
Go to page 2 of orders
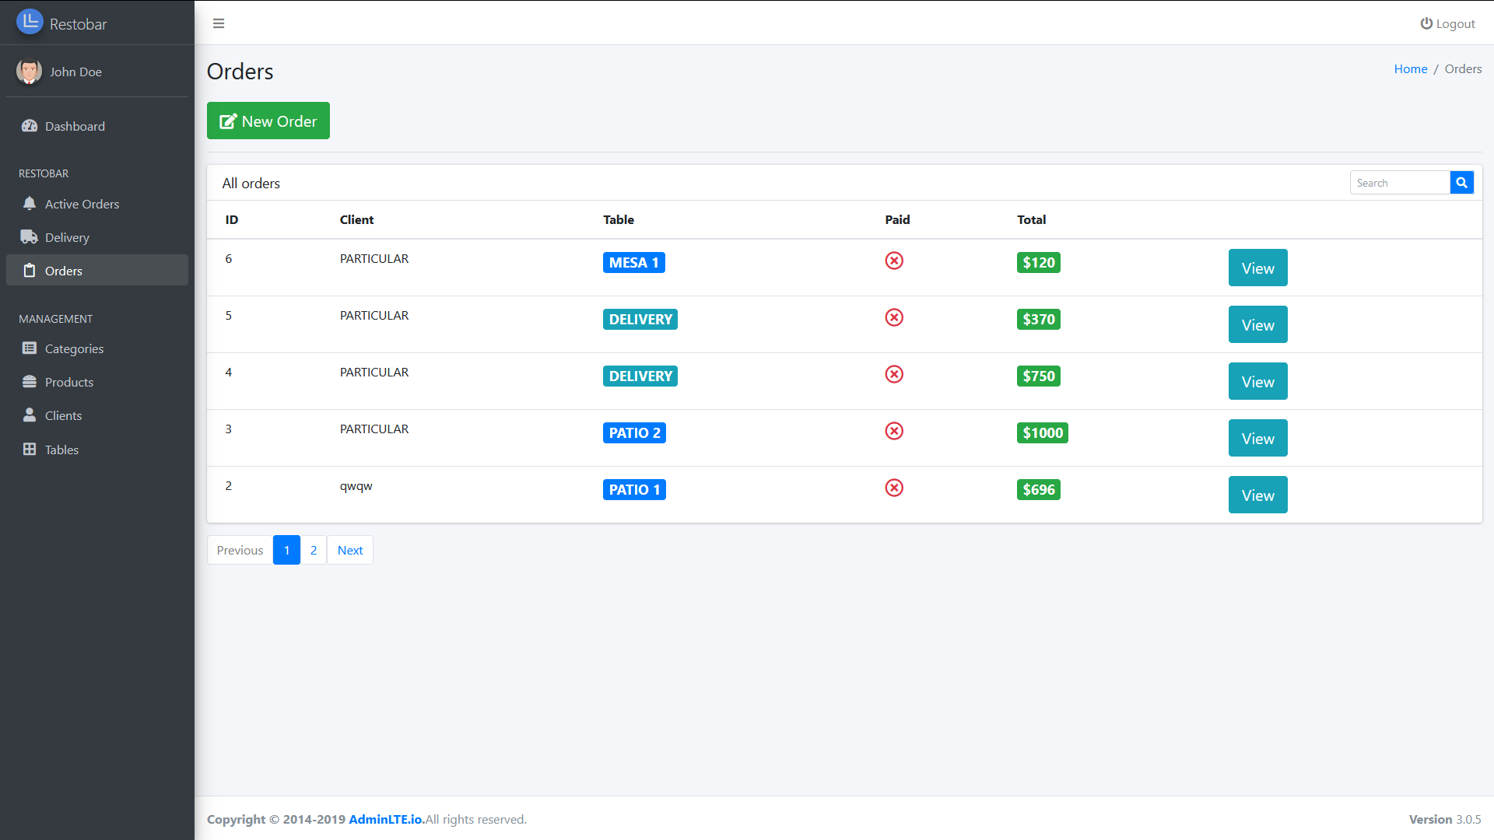(314, 550)
